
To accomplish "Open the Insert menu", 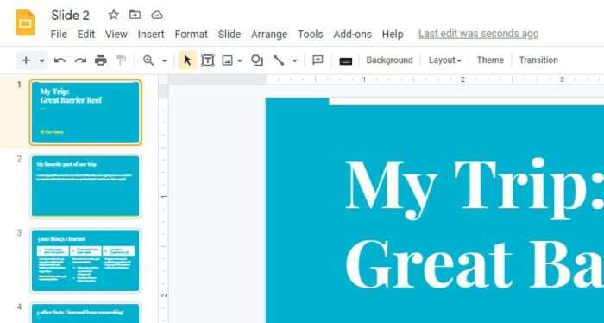I will [x=151, y=35].
